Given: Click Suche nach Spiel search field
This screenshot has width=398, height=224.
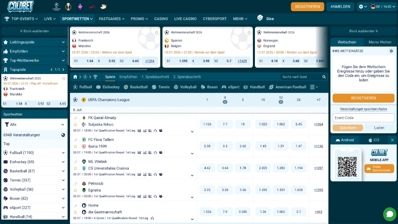Looking at the screenshot, I should 301,77.
